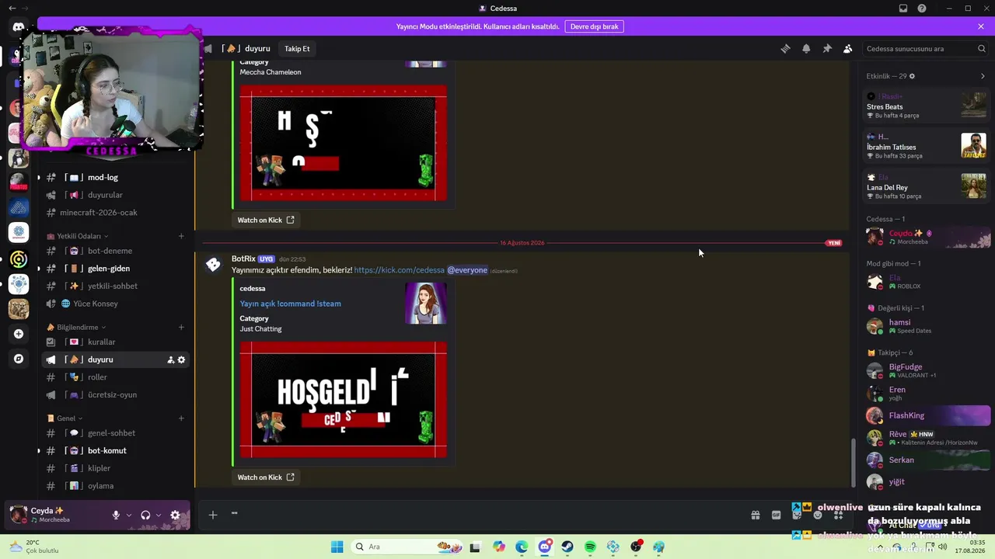Open headphone output options arrow
The image size is (995, 559).
(x=159, y=515)
